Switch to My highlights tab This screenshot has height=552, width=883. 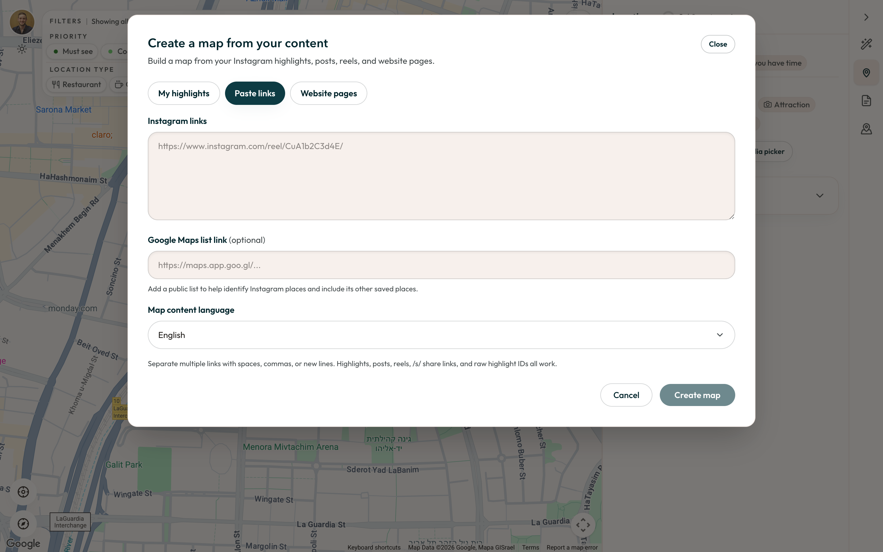[184, 93]
